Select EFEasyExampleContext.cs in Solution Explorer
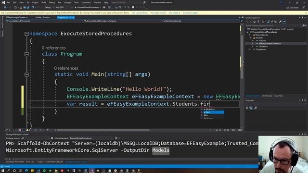The image size is (308, 173). 270,44
